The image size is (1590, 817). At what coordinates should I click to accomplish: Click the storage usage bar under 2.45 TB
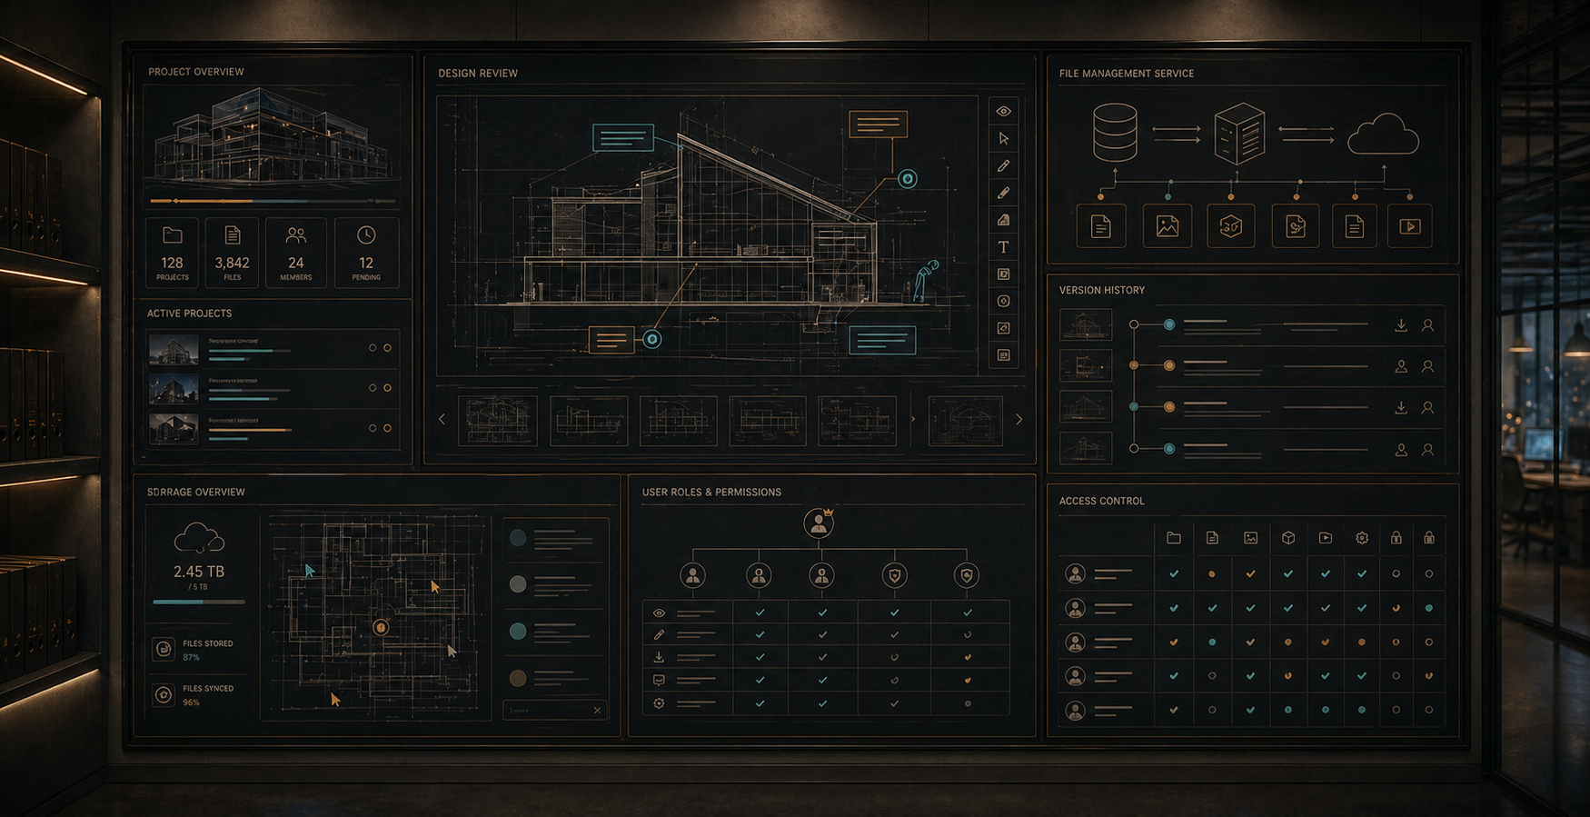[199, 602]
